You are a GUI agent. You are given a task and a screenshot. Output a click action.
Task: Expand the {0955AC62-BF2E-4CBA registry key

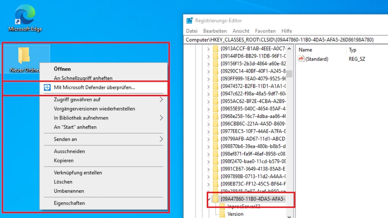pyautogui.click(x=208, y=102)
